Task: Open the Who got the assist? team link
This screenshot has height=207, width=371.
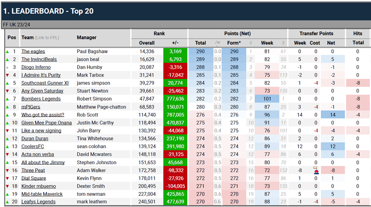Action: [x=43, y=115]
